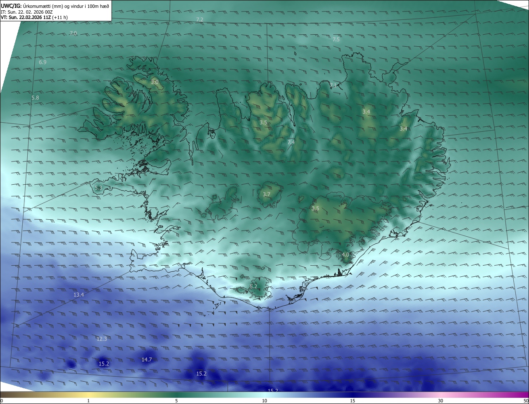The width and height of the screenshot is (529, 404).
Task: Click the 0 tick on the colour scale
Action: (2, 401)
